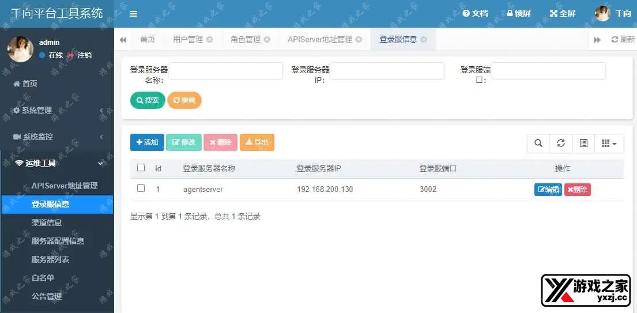Switch to the 登录服信息 tab
Viewport: 637px width, 313px height.
click(398, 39)
